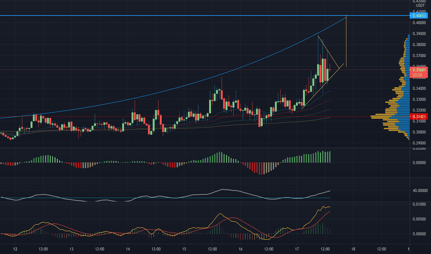Click the red 0.31421 price level label
The height and width of the screenshot is (254, 431).
point(419,117)
